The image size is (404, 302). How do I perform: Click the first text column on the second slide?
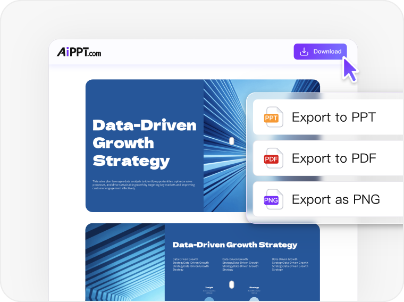click(191, 264)
